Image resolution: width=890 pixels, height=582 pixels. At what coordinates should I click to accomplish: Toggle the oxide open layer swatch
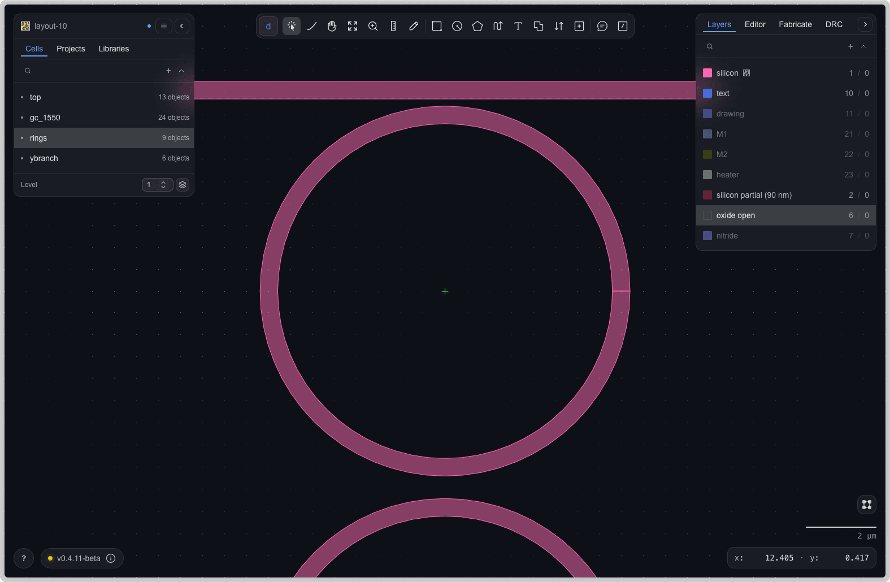click(x=707, y=215)
